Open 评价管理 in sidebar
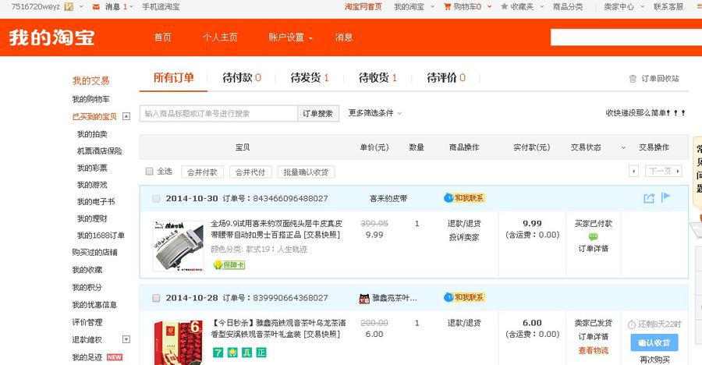The image size is (702, 365). 87,322
